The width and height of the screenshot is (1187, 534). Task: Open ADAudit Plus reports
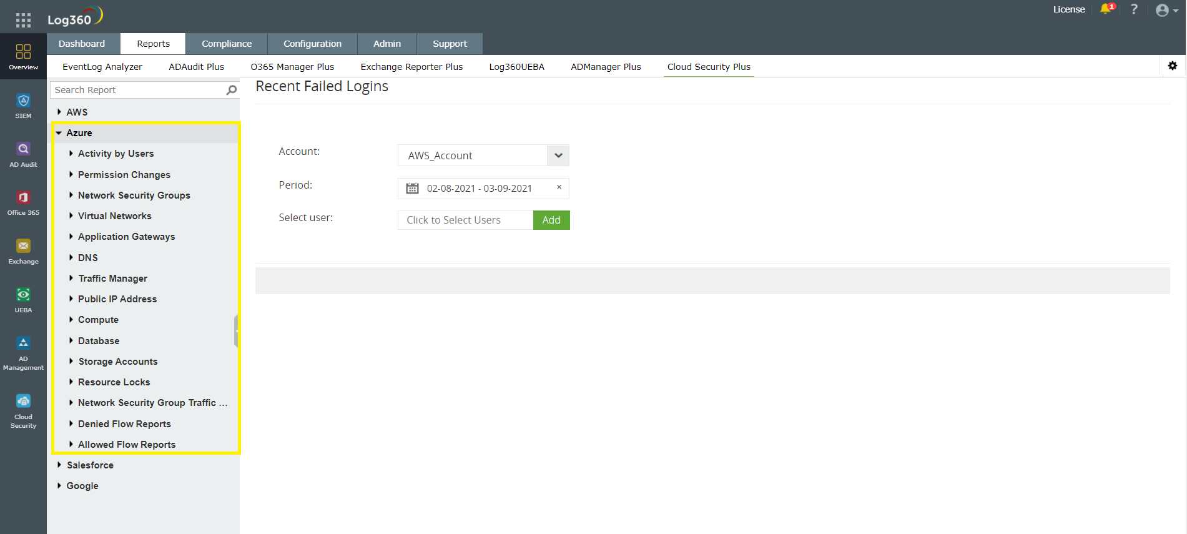pos(196,67)
